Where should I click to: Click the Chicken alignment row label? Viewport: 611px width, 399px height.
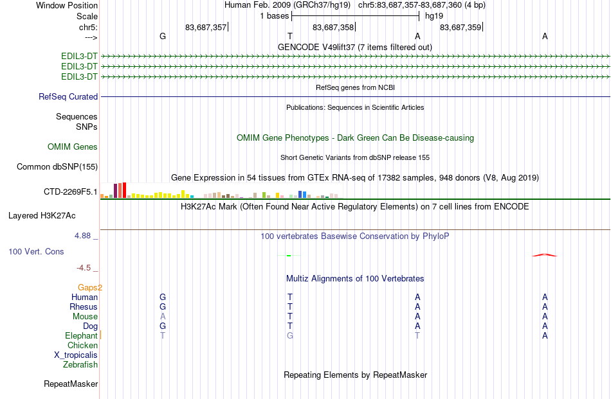pos(82,345)
